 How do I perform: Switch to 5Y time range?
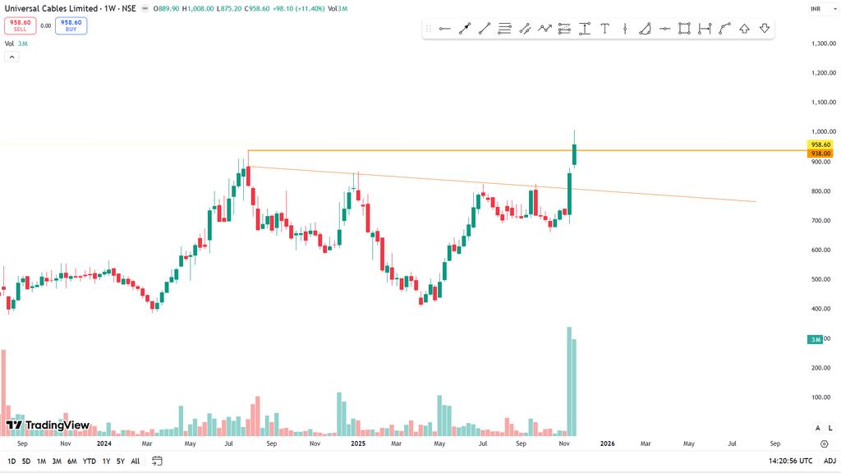(x=121, y=462)
